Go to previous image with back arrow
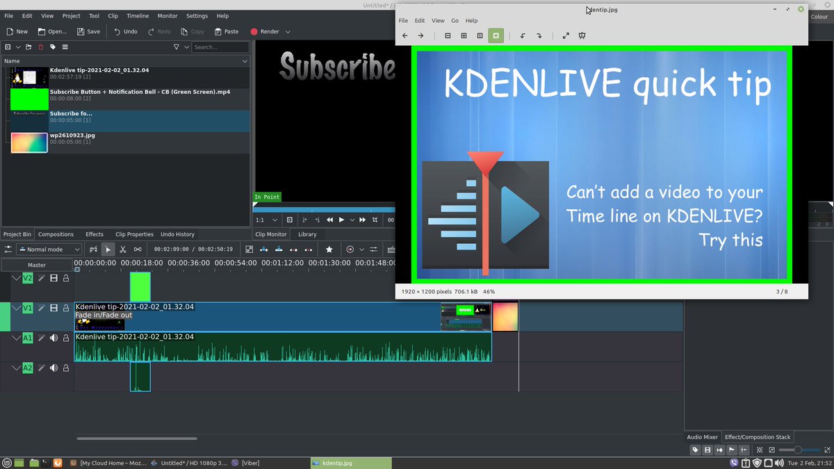The height and width of the screenshot is (469, 834). coord(404,35)
